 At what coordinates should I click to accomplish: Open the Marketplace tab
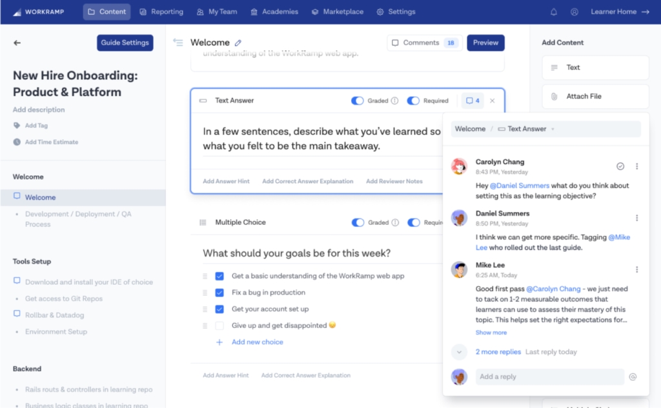(x=338, y=12)
